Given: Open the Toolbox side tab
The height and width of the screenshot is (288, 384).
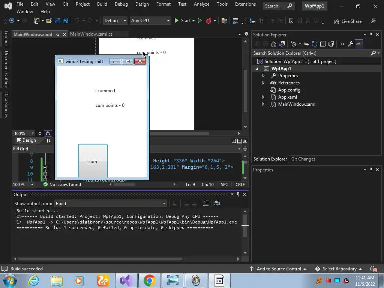Looking at the screenshot, I should [x=6, y=39].
